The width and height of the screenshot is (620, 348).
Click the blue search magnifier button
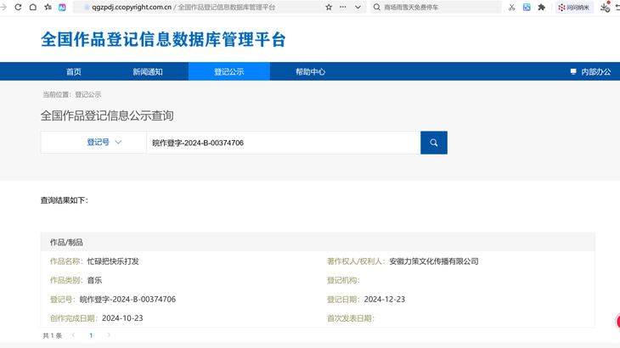tap(433, 143)
